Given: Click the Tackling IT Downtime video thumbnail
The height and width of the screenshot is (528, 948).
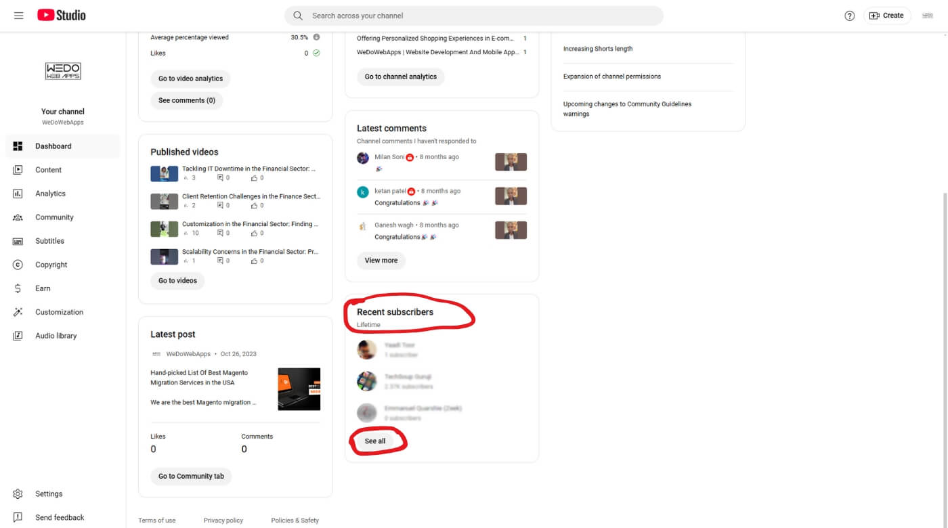Looking at the screenshot, I should pyautogui.click(x=164, y=173).
